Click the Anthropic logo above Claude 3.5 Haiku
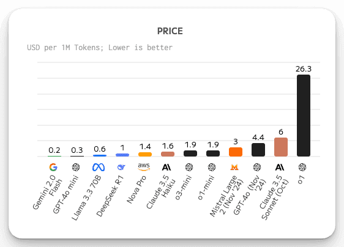This screenshot has height=247, width=344. (166, 168)
